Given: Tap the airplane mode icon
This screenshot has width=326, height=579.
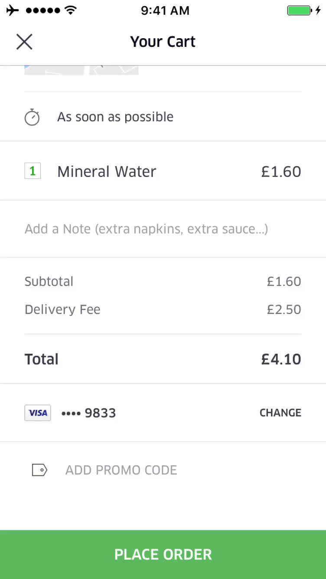Looking at the screenshot, I should [13, 10].
